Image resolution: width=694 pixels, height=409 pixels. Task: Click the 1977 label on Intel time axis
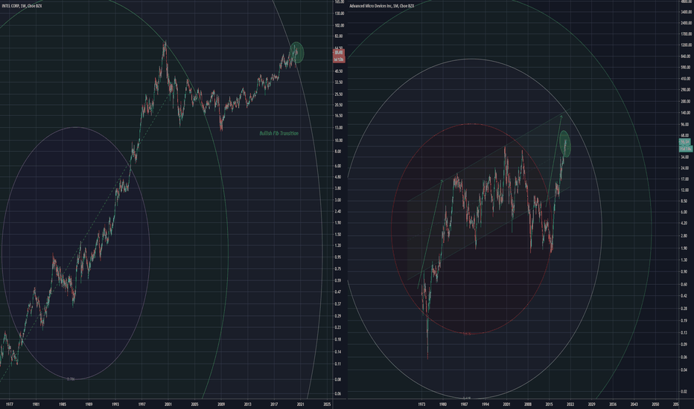pos(10,404)
